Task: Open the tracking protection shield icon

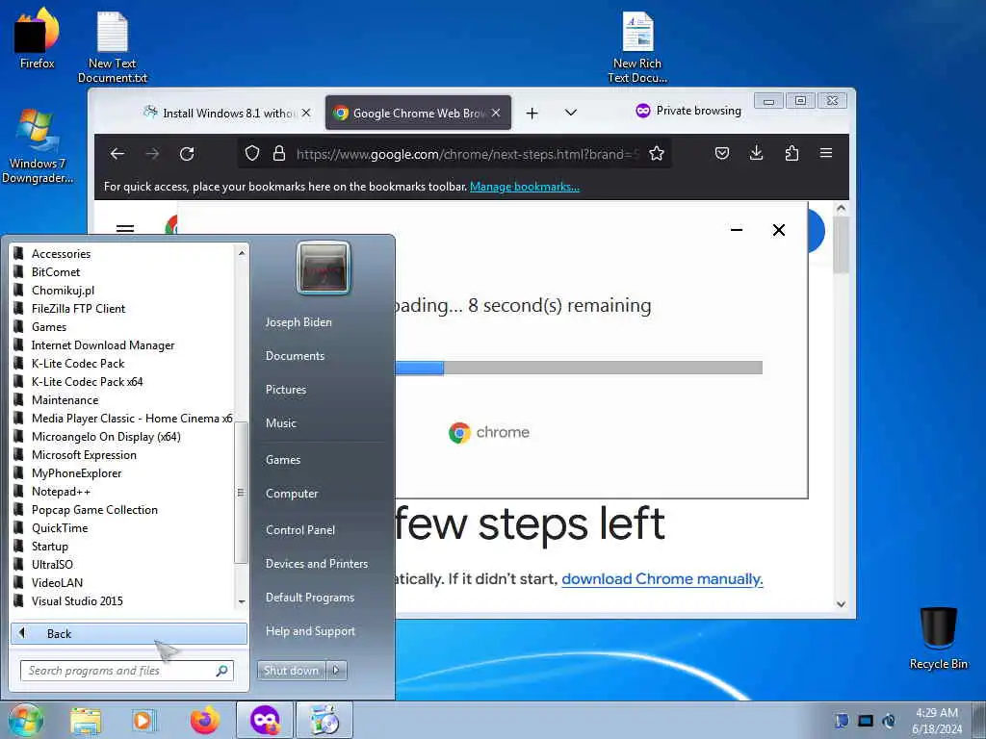Action: click(x=252, y=153)
